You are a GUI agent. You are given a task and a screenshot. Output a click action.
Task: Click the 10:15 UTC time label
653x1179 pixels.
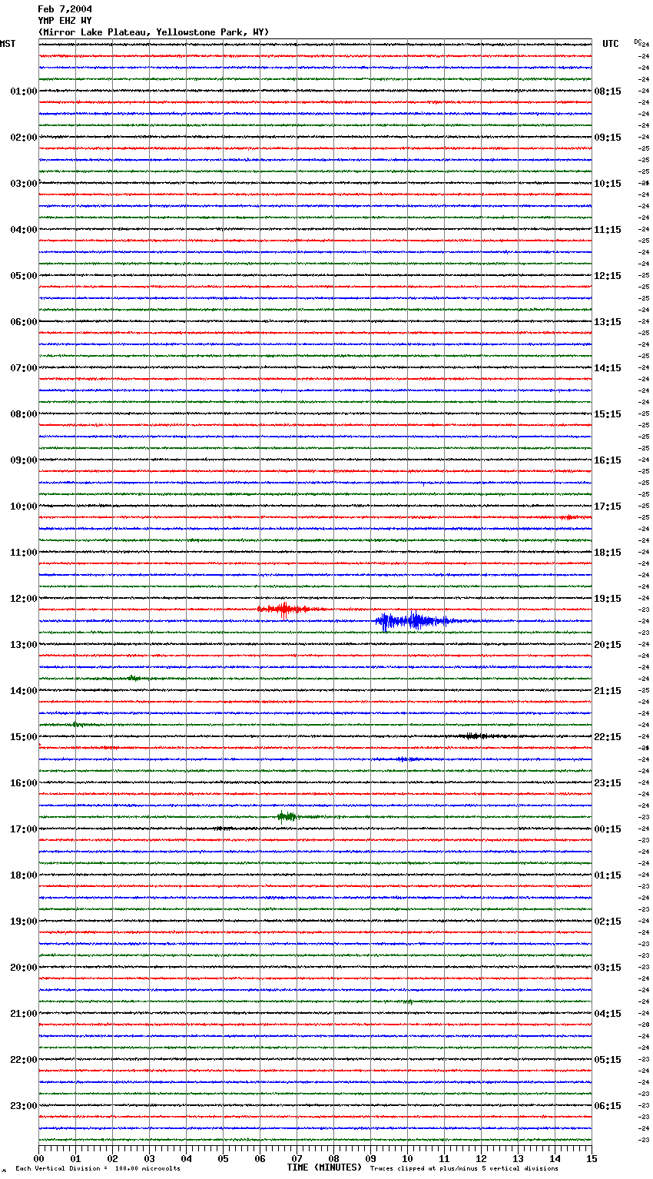pos(608,184)
